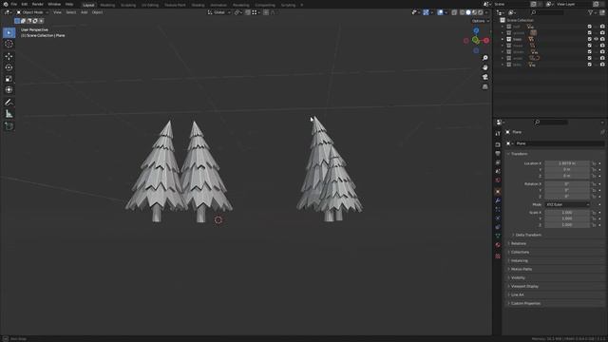Switch to rendered viewport shading
The height and width of the screenshot is (342, 608).
pos(481,12)
